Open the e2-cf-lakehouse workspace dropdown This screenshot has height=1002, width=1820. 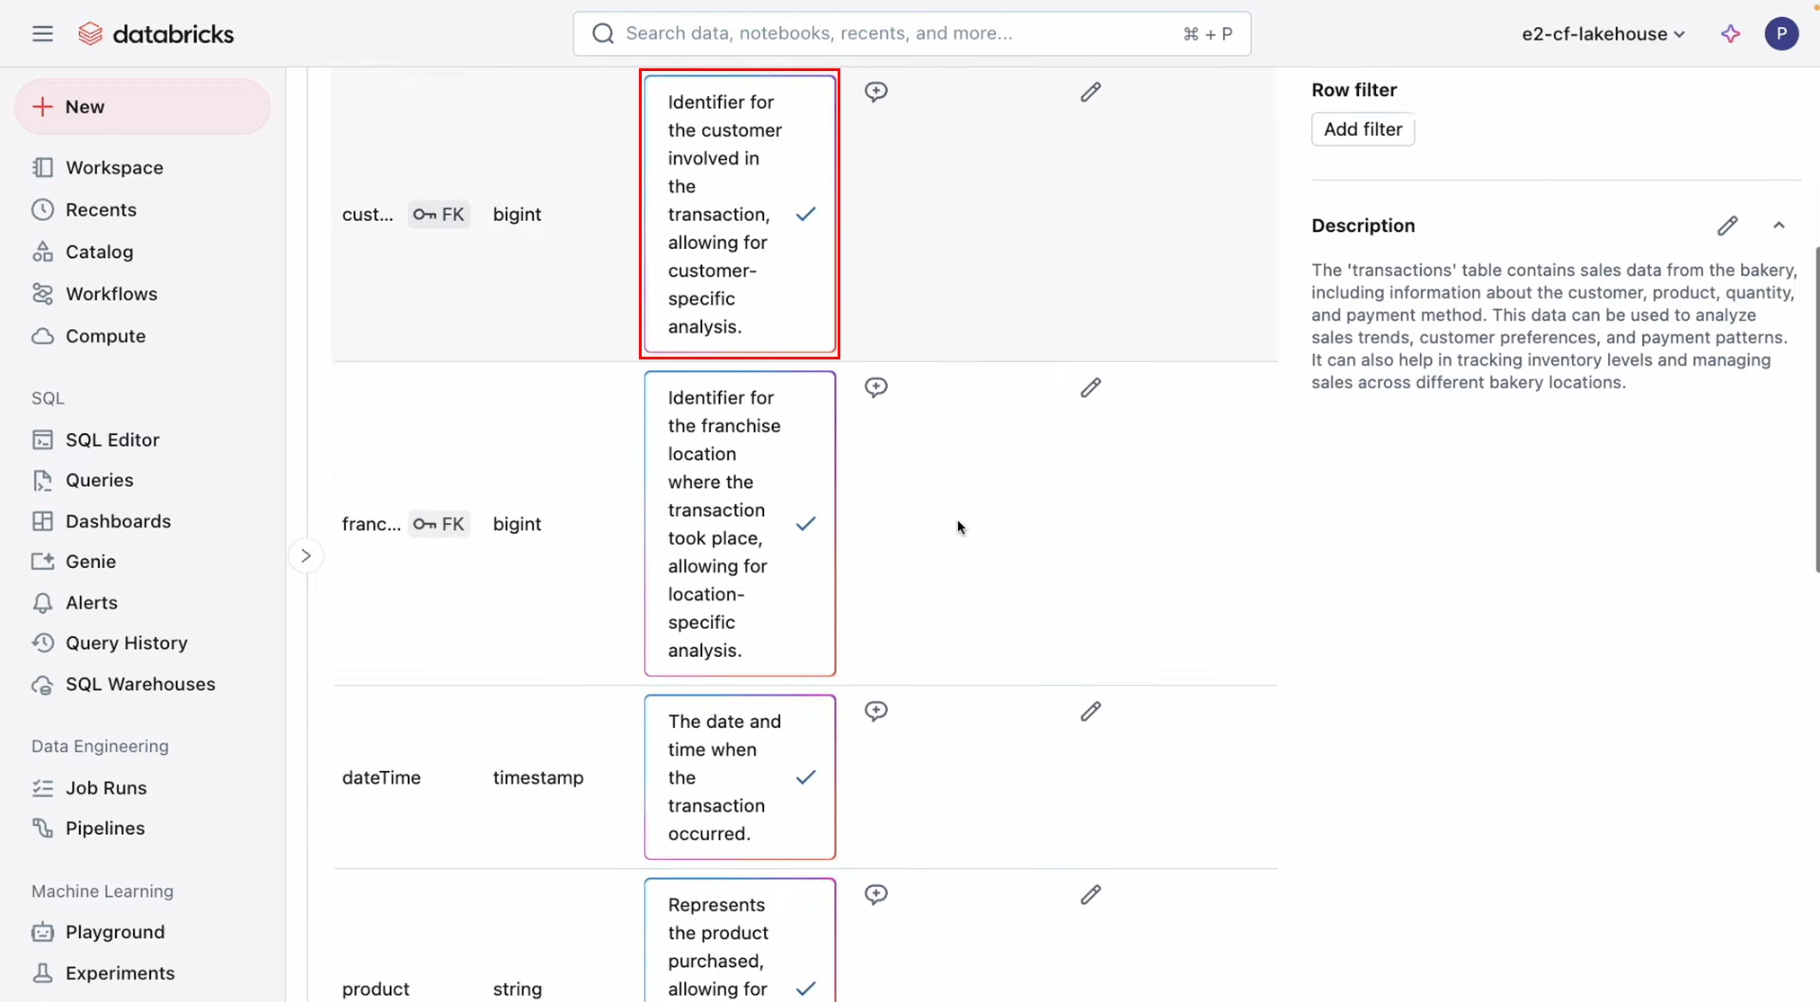1602,34
